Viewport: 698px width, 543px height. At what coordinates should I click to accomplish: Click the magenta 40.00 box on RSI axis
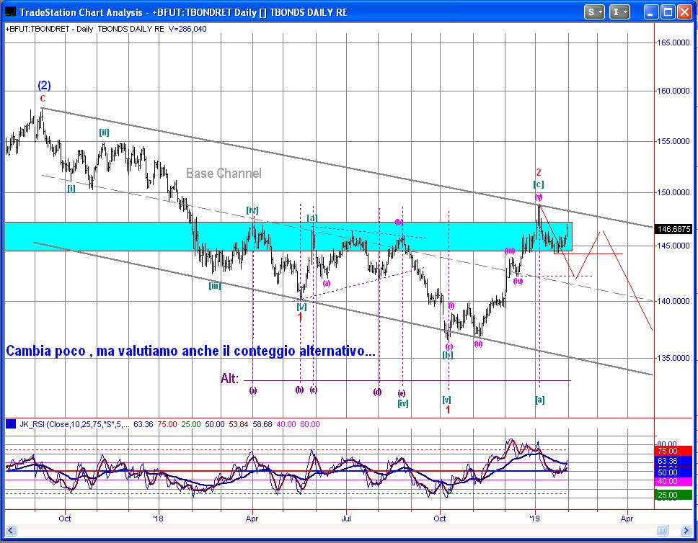tap(673, 481)
